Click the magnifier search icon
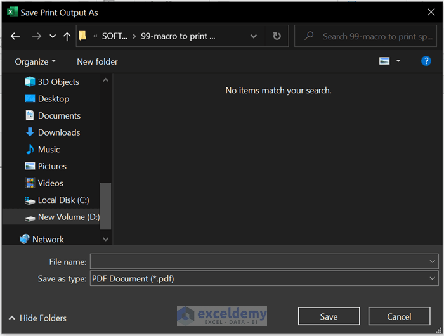The height and width of the screenshot is (336, 444). (309, 36)
